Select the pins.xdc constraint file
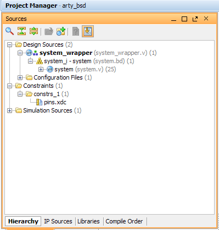The height and width of the screenshot is (230, 219). pyautogui.click(x=55, y=102)
